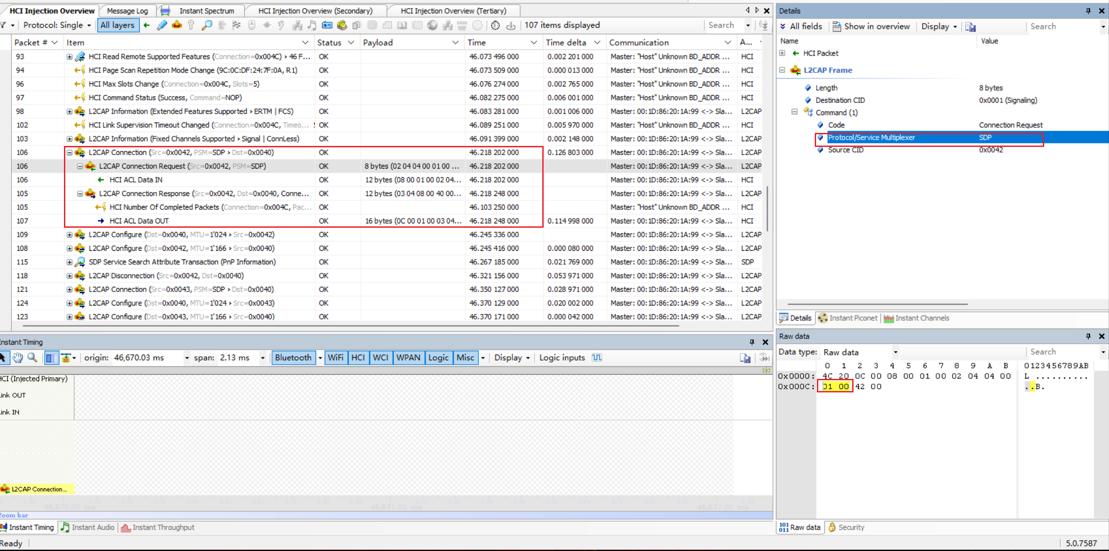
Task: Toggle the WiFi filter in Instant Timing
Action: pyautogui.click(x=335, y=358)
